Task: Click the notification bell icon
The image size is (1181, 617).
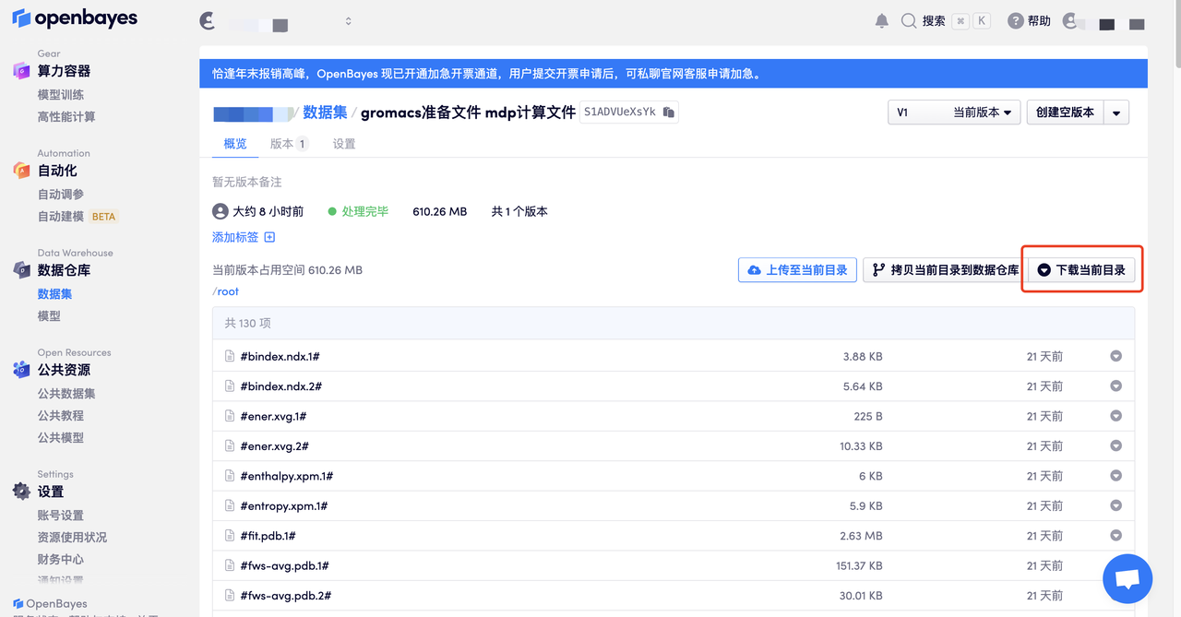Action: 881,21
